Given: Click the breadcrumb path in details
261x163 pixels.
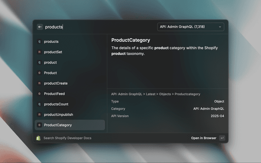Looking at the screenshot, I should 155,94.
